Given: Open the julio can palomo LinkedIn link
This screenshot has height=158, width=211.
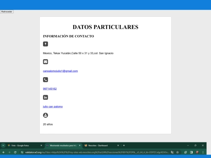Looking at the screenshot, I should point(53,107).
